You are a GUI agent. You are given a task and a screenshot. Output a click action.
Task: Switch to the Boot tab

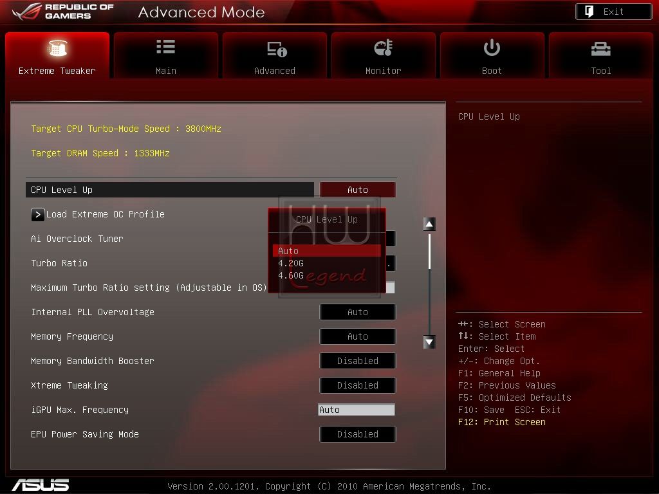click(x=492, y=55)
